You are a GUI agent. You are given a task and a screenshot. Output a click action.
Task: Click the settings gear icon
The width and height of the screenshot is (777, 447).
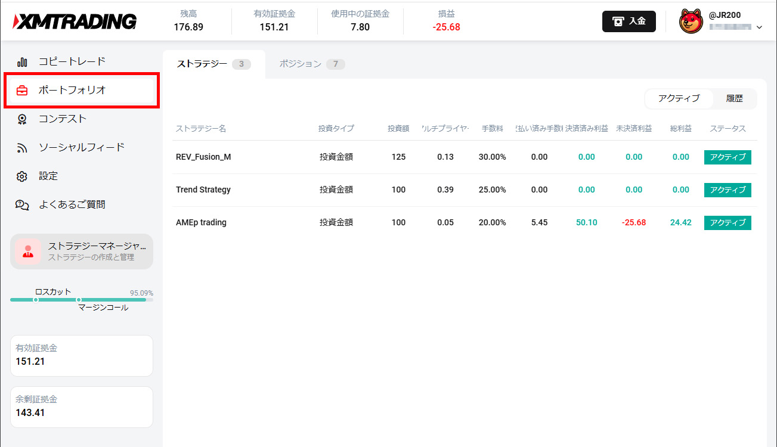[22, 176]
